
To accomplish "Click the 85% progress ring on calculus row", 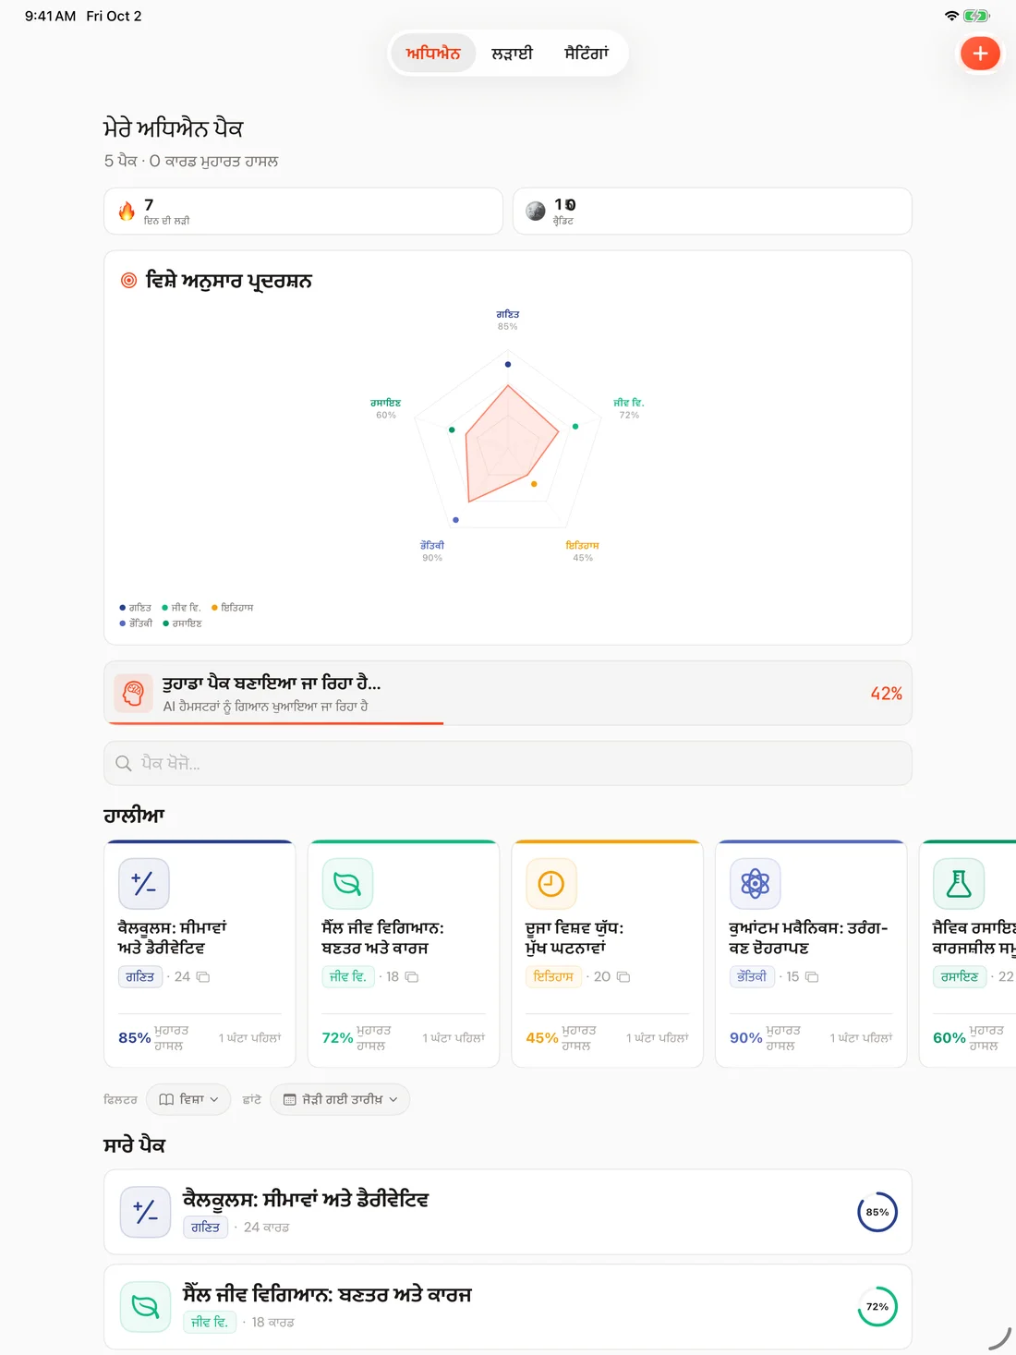I will tap(877, 1212).
